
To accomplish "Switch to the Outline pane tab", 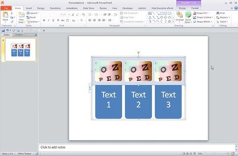I will coord(19,35).
